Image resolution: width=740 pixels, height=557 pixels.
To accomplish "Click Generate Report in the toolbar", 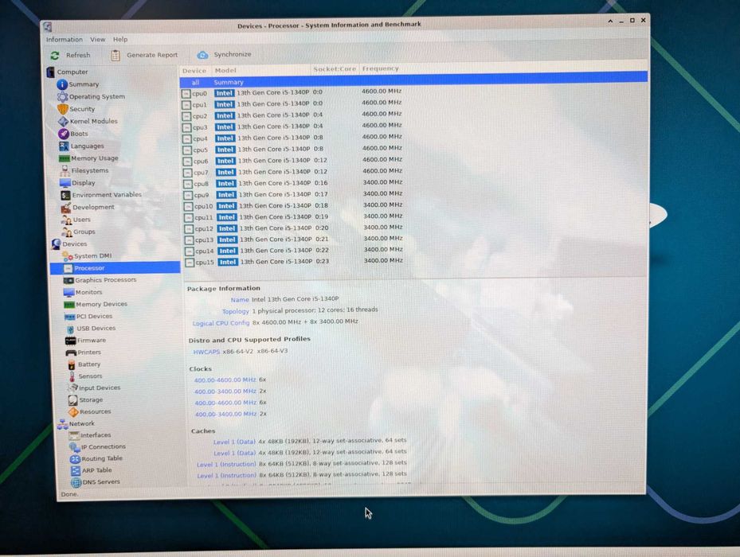I will (x=144, y=55).
